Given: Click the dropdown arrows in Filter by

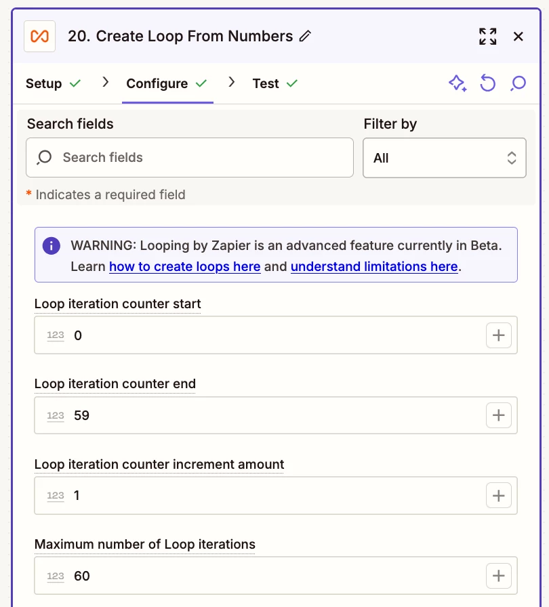Looking at the screenshot, I should (x=512, y=158).
